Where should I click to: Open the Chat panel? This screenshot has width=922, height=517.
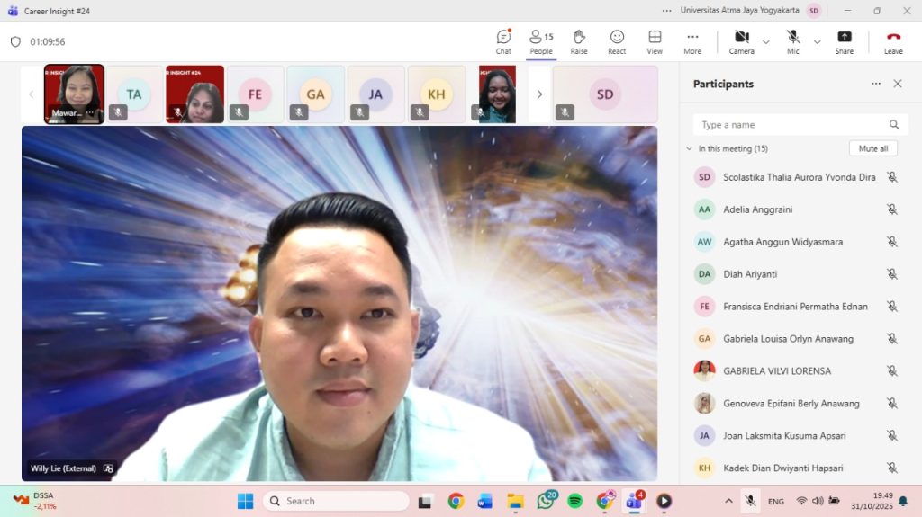coord(503,41)
